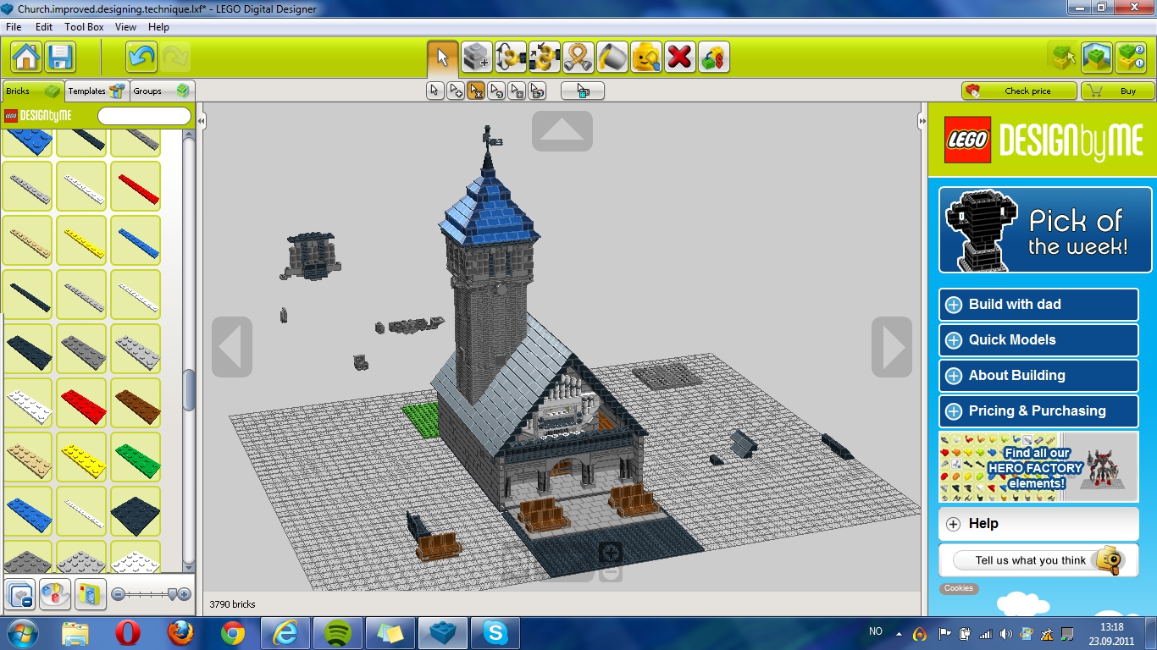Click the brick palette search field
1157x650 pixels.
point(144,116)
